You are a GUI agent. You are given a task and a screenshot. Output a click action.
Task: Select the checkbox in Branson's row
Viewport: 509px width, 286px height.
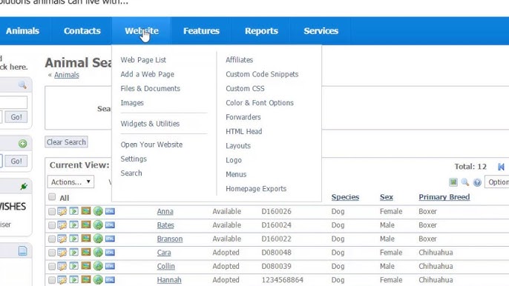(52, 239)
